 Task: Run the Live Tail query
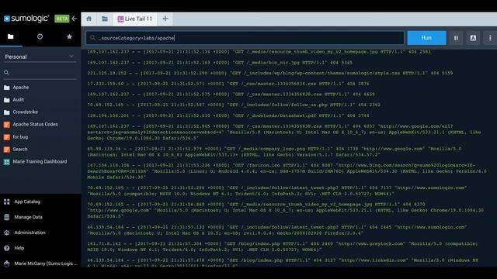point(426,38)
